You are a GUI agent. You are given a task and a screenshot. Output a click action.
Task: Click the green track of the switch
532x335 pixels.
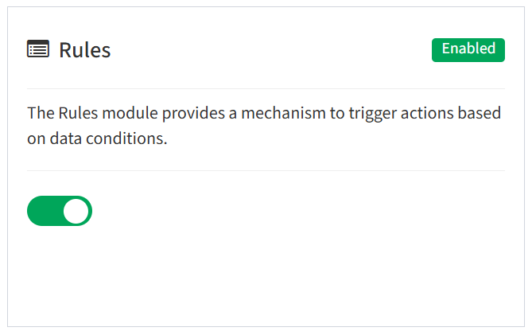click(45, 211)
